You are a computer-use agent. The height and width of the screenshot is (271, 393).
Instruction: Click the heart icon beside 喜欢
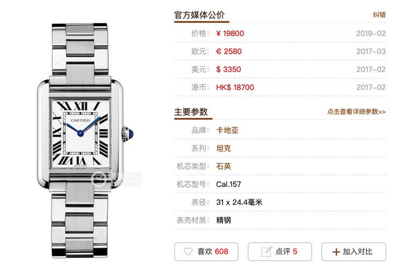pyautogui.click(x=188, y=252)
